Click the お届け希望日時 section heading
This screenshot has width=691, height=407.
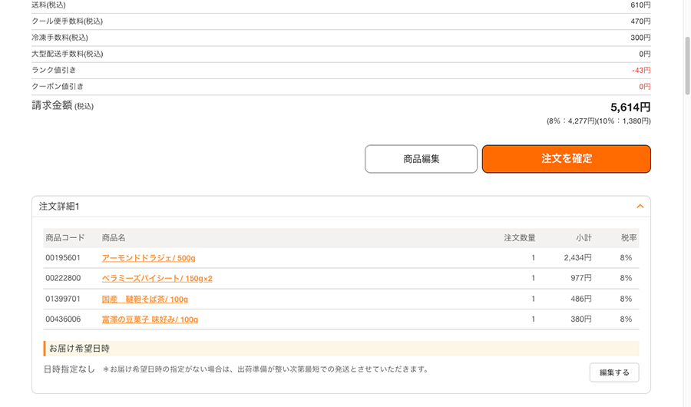pyautogui.click(x=79, y=349)
